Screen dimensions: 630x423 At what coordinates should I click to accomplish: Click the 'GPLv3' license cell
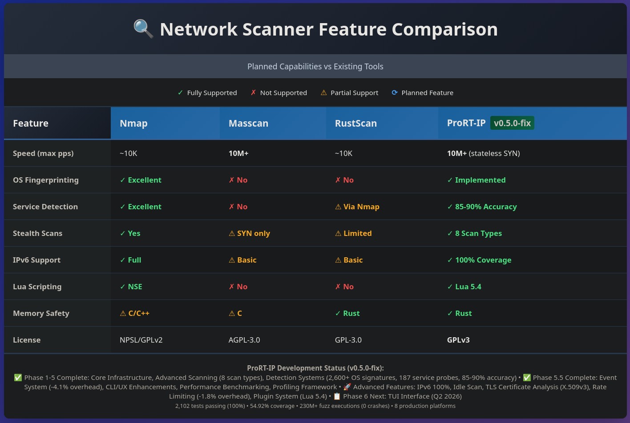click(x=458, y=340)
